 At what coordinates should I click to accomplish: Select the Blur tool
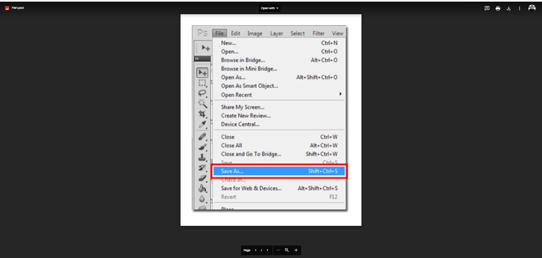[202, 199]
